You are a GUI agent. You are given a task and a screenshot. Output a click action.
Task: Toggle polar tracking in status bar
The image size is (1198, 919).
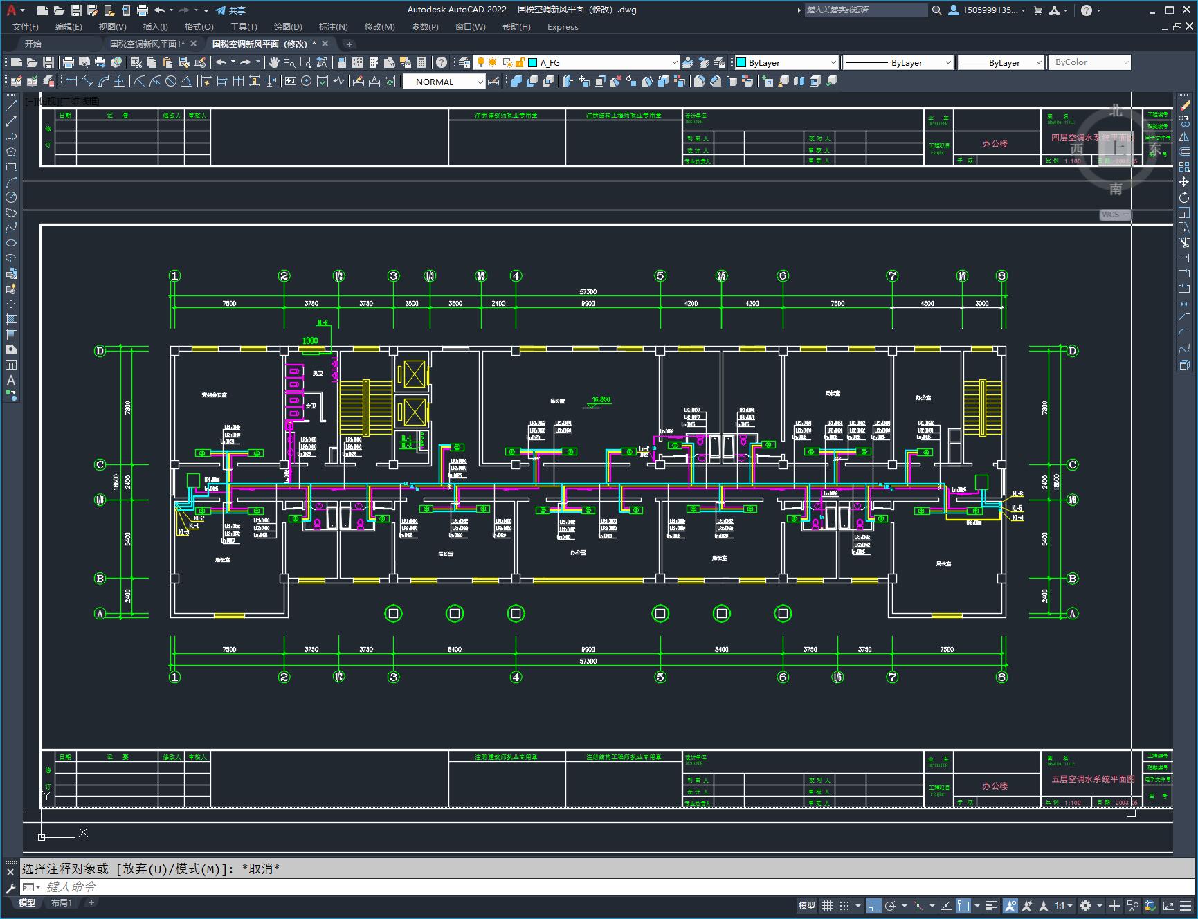(x=891, y=905)
